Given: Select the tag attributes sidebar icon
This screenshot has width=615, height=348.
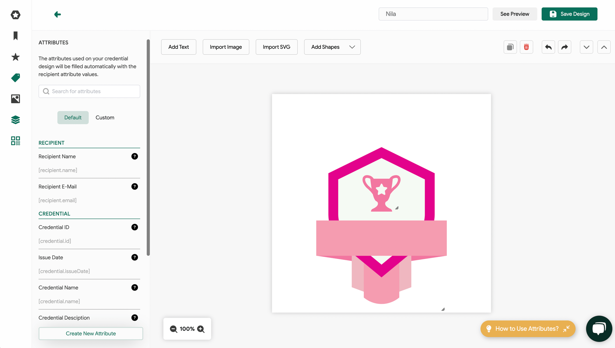Looking at the screenshot, I should tap(16, 78).
